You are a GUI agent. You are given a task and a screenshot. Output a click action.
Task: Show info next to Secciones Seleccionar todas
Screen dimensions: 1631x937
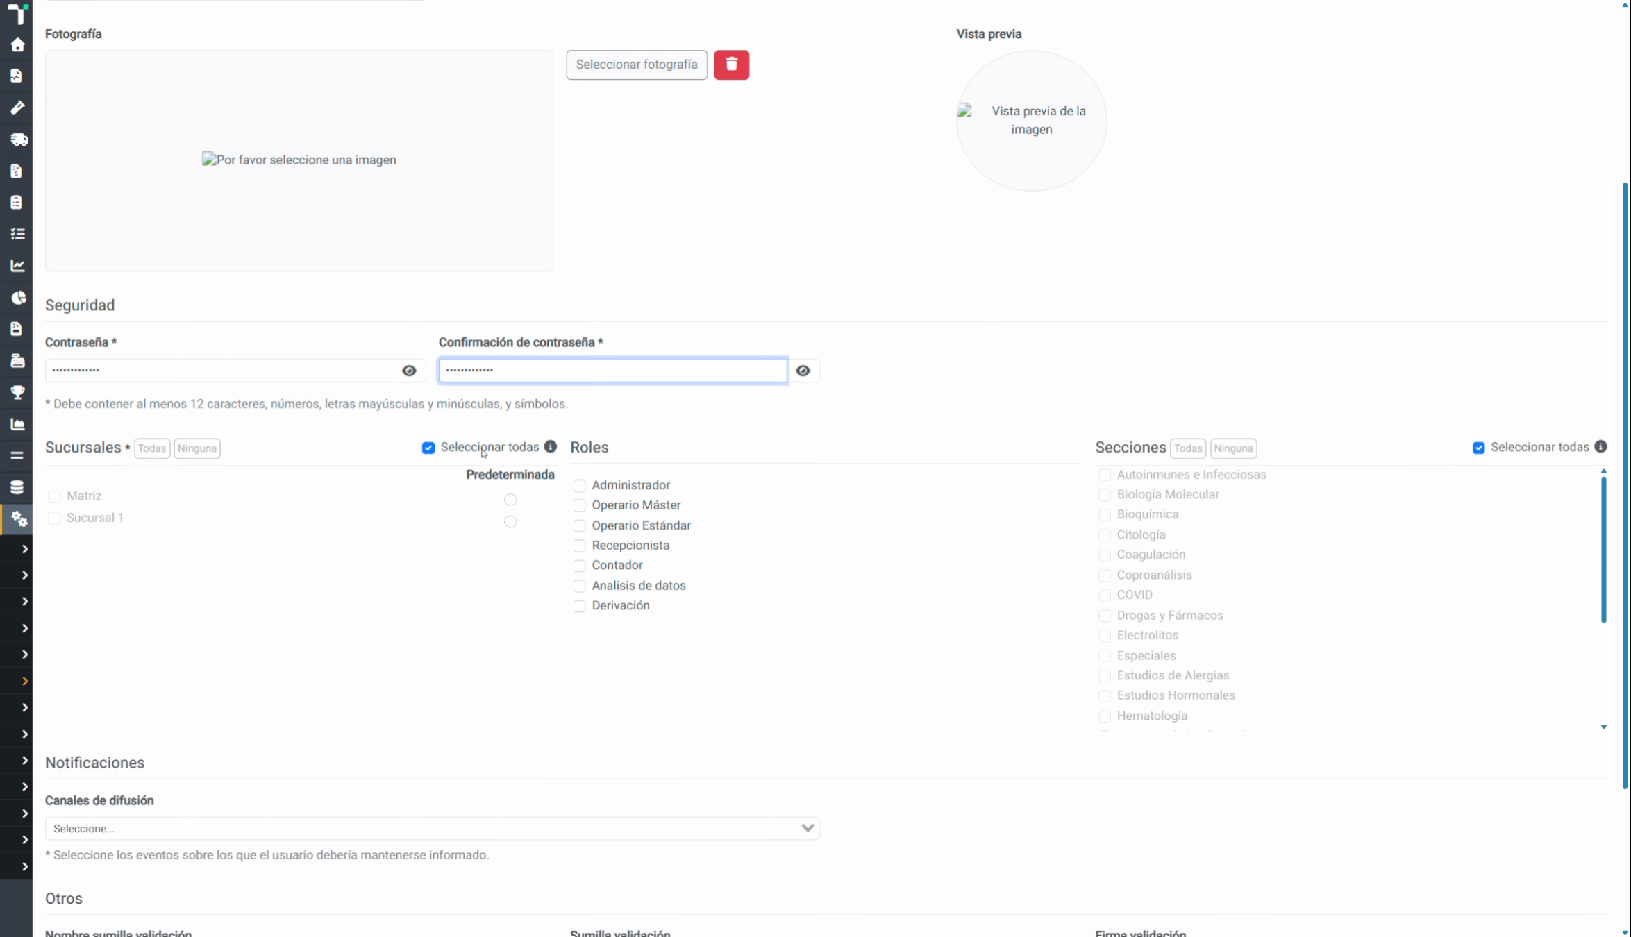[1600, 446]
